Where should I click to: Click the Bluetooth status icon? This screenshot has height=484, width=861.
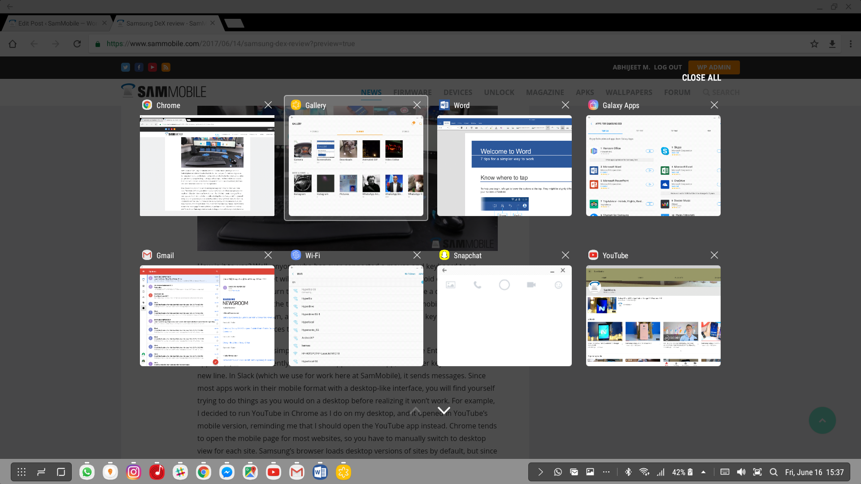click(628, 472)
